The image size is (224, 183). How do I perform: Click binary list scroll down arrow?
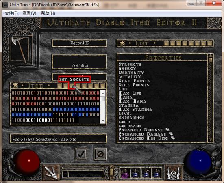102,121
